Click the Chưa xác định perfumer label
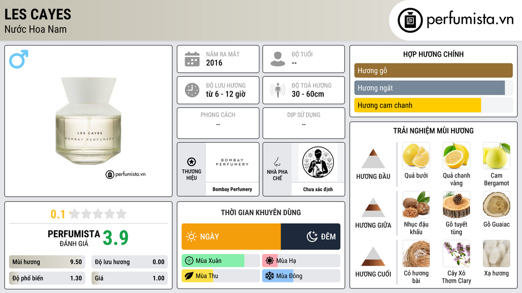Image resolution: width=522 pixels, height=293 pixels. (318, 189)
